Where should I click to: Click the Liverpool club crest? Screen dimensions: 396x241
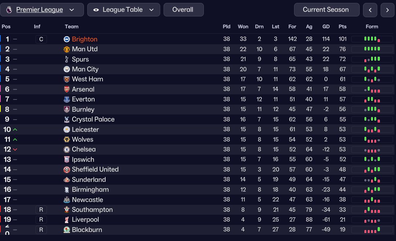(67, 219)
